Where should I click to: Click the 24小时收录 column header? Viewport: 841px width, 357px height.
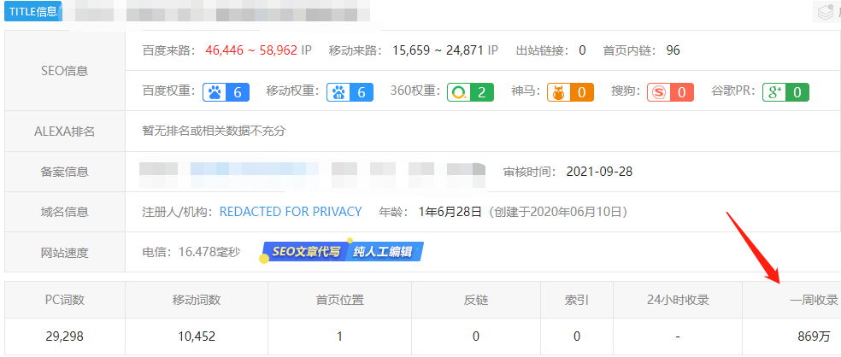pos(678,300)
